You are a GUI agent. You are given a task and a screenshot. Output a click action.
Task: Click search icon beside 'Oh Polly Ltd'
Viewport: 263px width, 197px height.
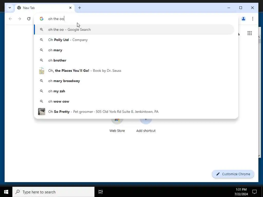point(41,40)
